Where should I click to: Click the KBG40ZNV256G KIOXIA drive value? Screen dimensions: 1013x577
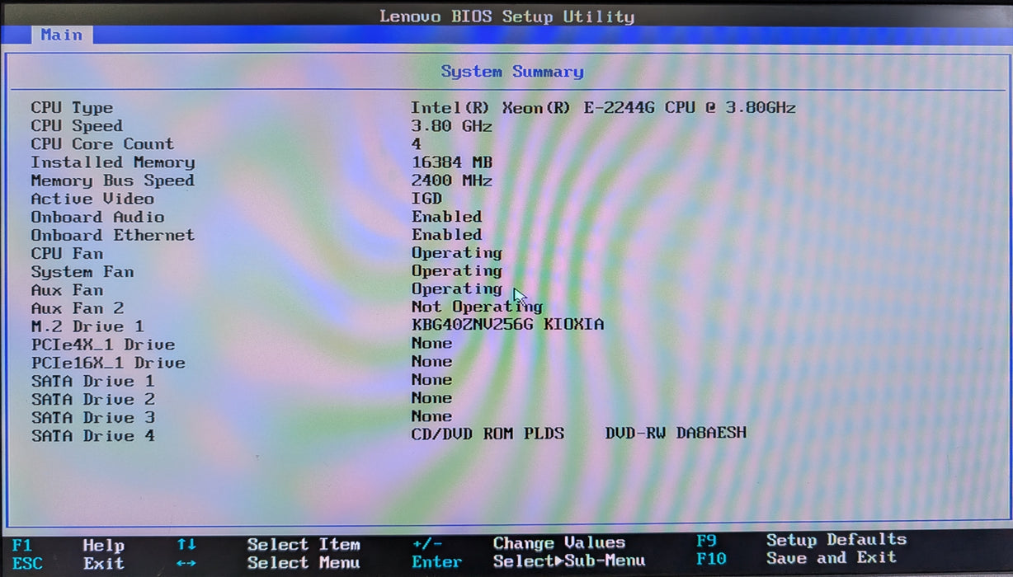[x=507, y=325]
